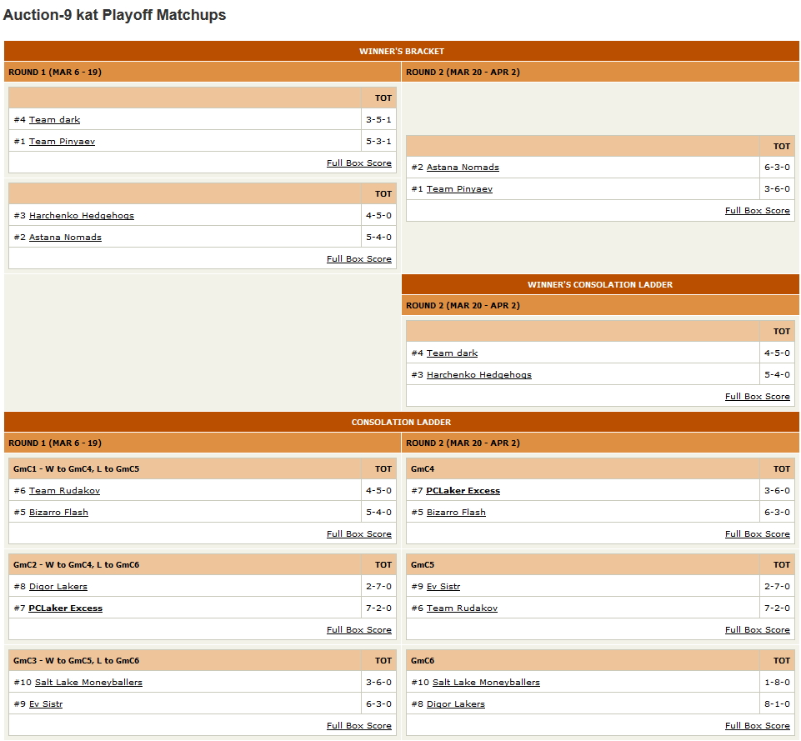Screen dimensions: 801x741
Task: Select the 6-3-0 score for Astana Nomads Round 2
Action: coord(777,167)
